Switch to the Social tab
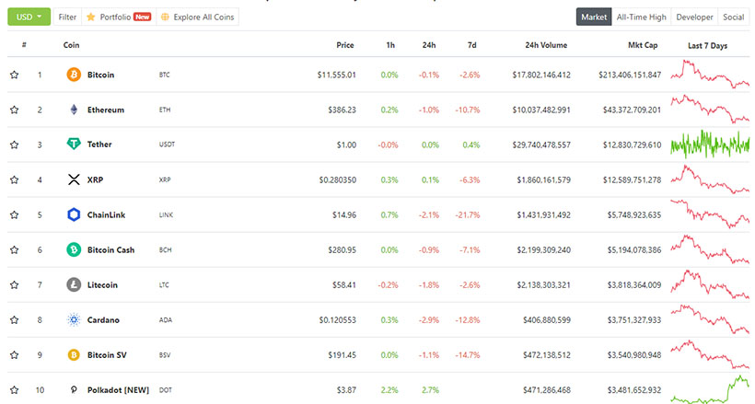The height and width of the screenshot is (404, 755). 733,17
